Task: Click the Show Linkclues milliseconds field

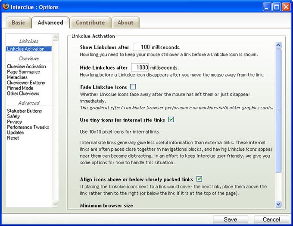Action: pyautogui.click(x=141, y=47)
